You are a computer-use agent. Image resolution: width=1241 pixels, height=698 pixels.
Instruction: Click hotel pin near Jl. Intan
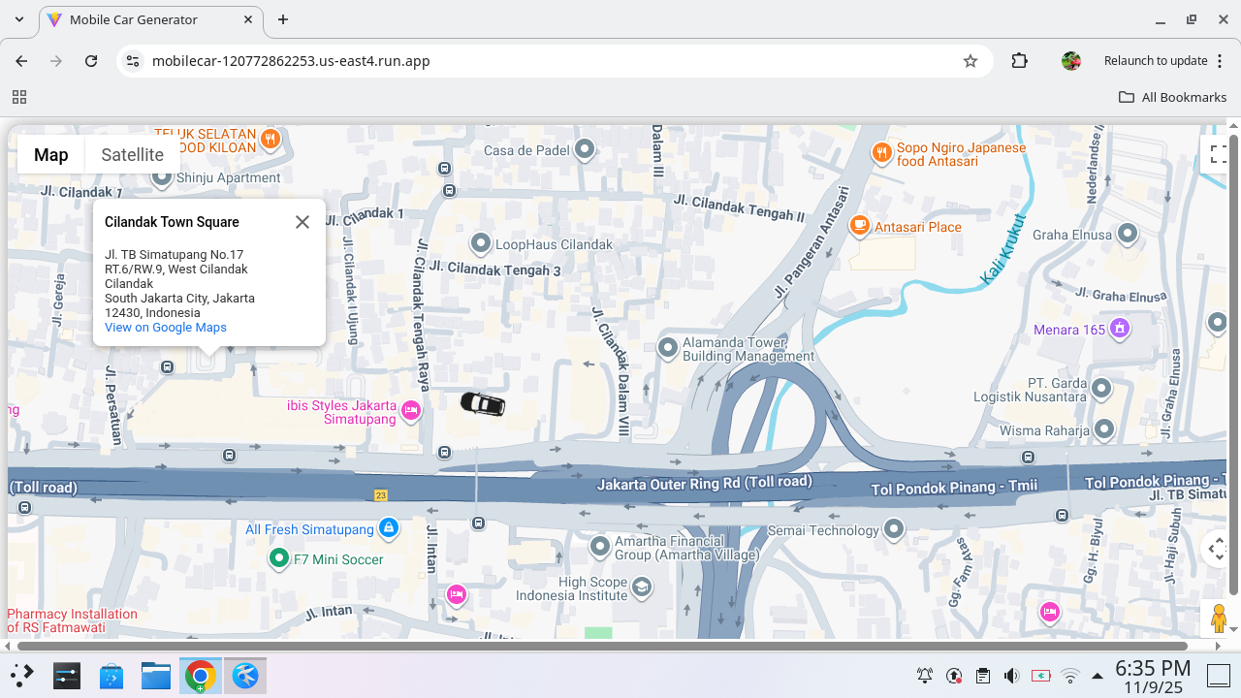pos(456,594)
